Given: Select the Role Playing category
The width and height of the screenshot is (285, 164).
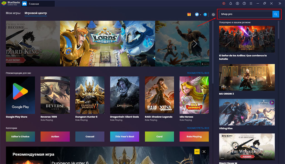Looking at the screenshot, I should (194, 137).
